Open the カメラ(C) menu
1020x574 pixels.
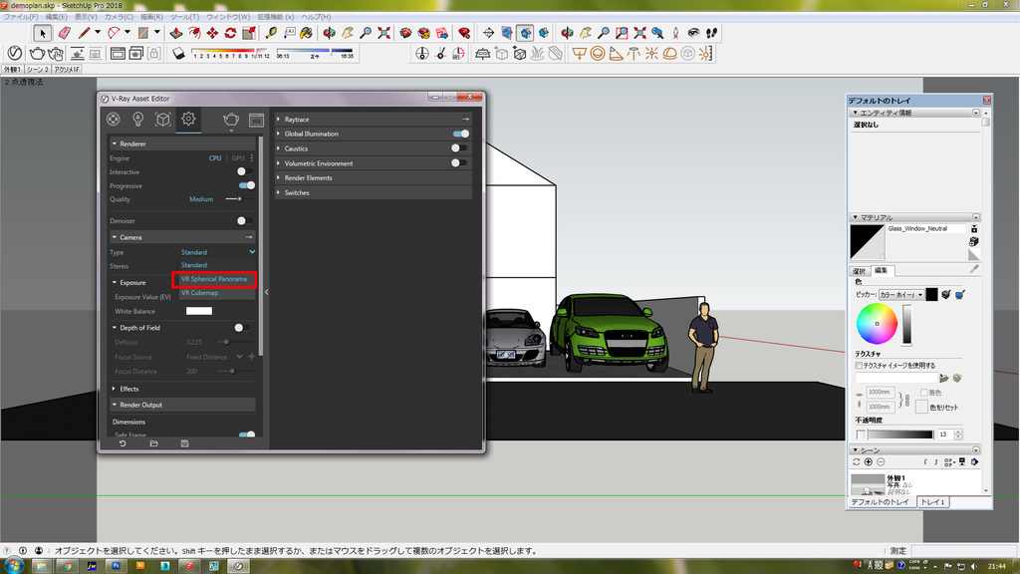click(x=119, y=17)
